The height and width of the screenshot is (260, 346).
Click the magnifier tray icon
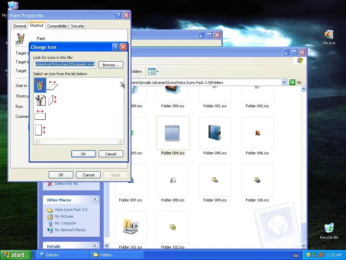click(321, 255)
